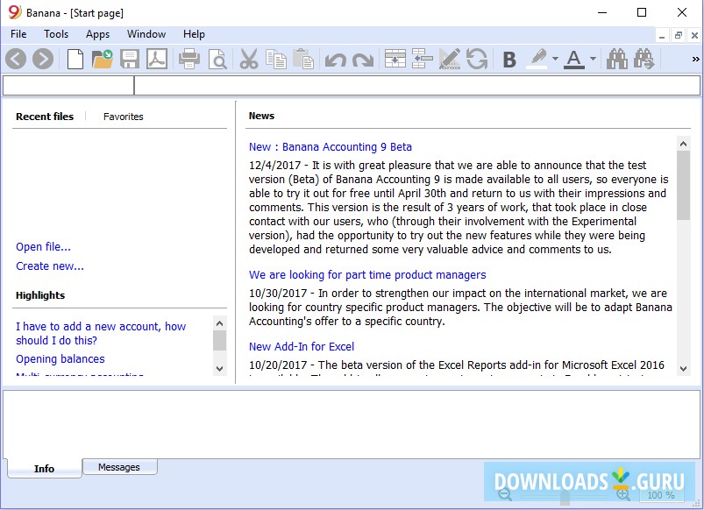
Task: Click the add rows icon with the left arrow
Action: click(422, 59)
